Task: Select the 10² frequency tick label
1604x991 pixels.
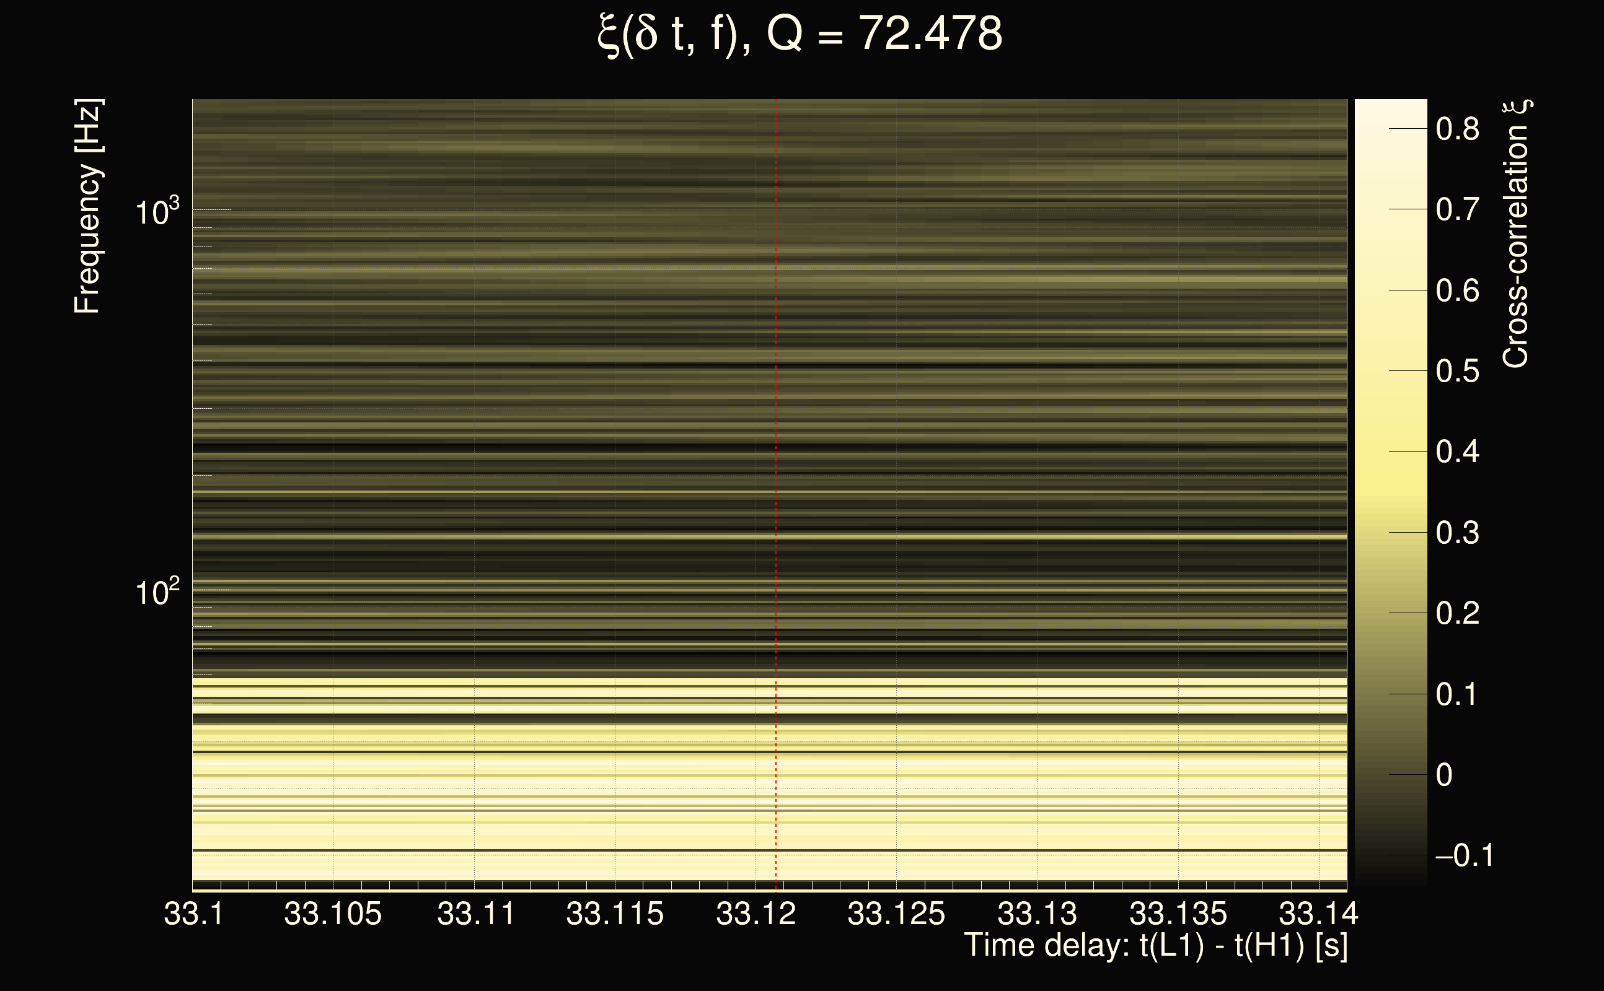Action: 156,593
